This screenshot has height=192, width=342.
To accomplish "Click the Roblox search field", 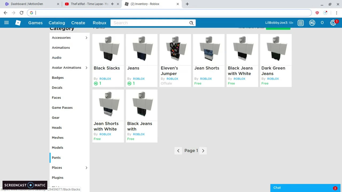I will coord(150,23).
